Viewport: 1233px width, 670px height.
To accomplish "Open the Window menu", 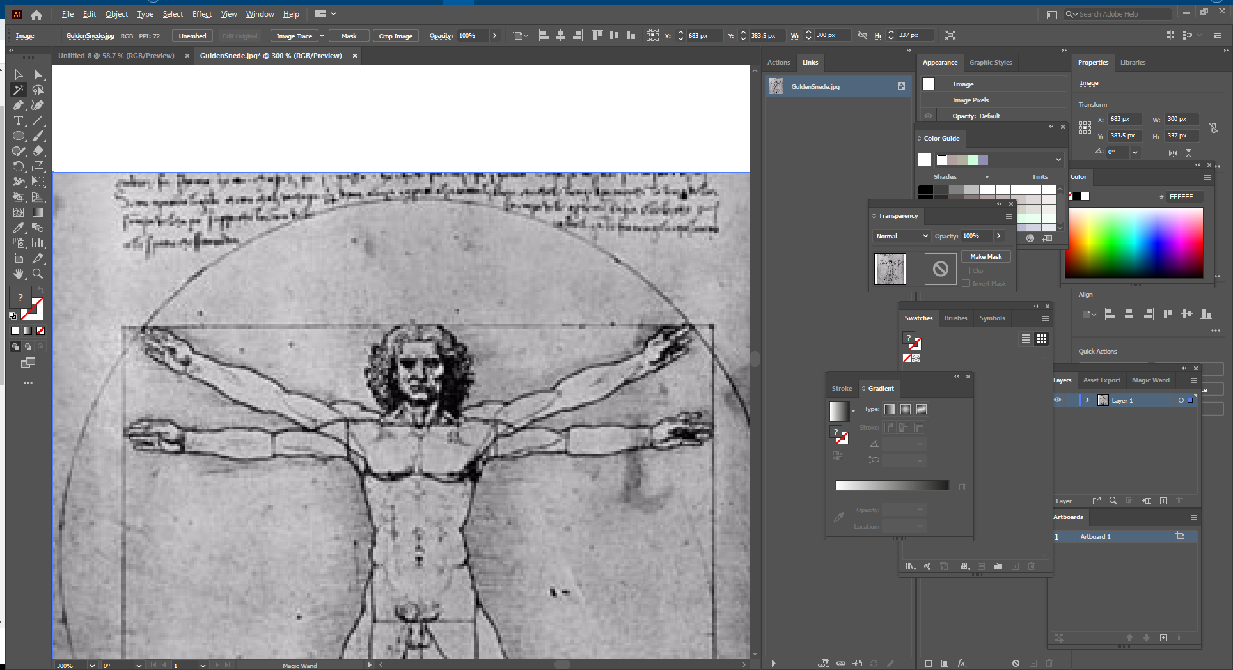I will tap(260, 14).
